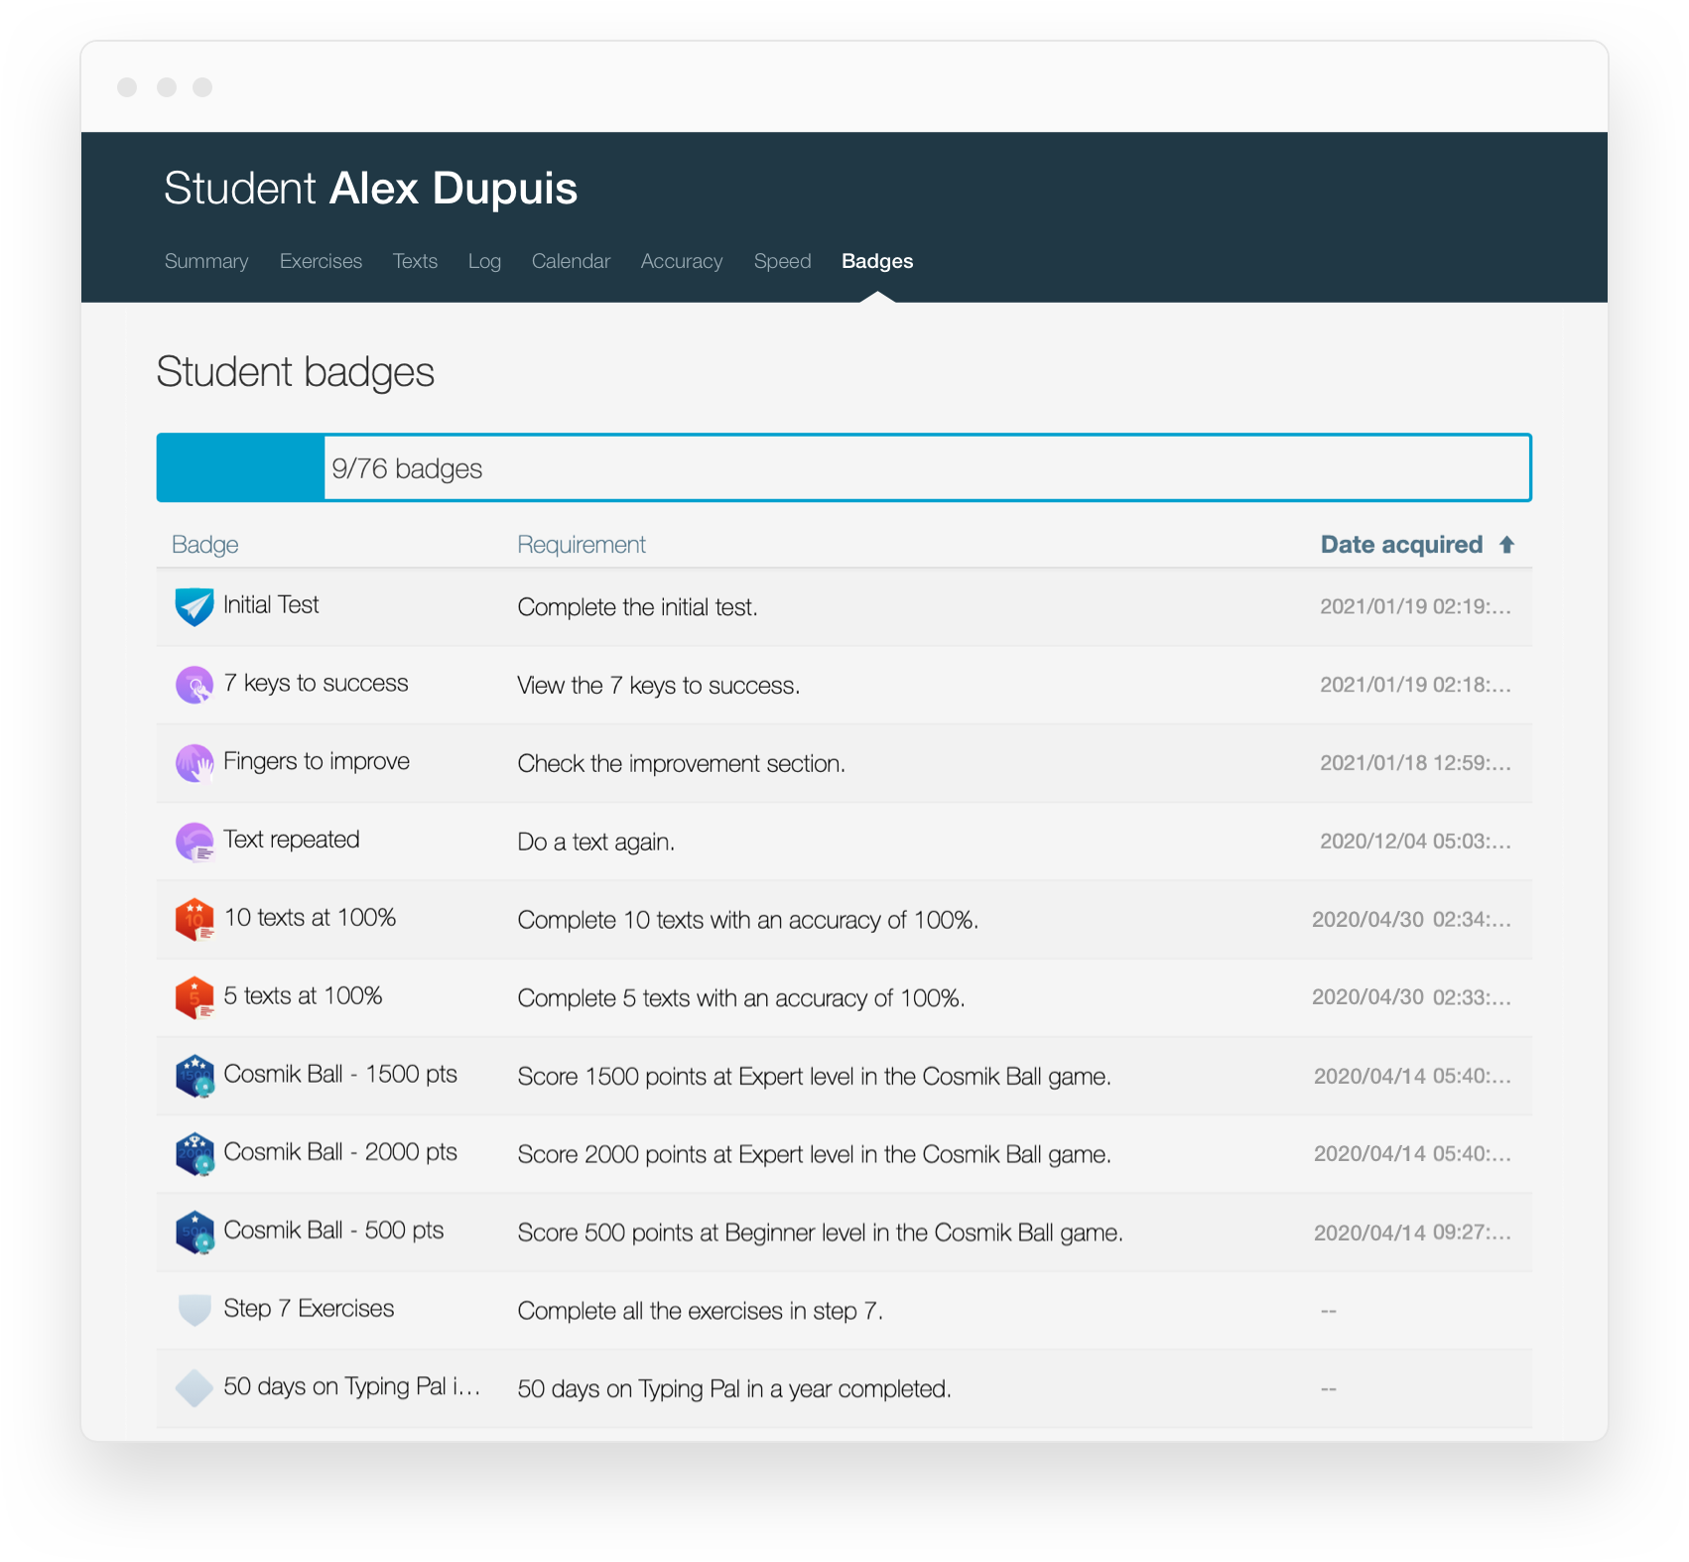This screenshot has width=1689, height=1562.
Task: Click the greyed Step 7 Exercises badge icon
Action: (195, 1310)
